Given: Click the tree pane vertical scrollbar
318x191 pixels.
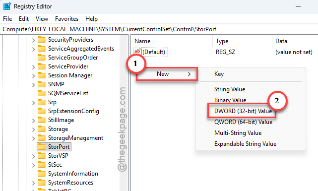Looking at the screenshot, I should [124, 113].
